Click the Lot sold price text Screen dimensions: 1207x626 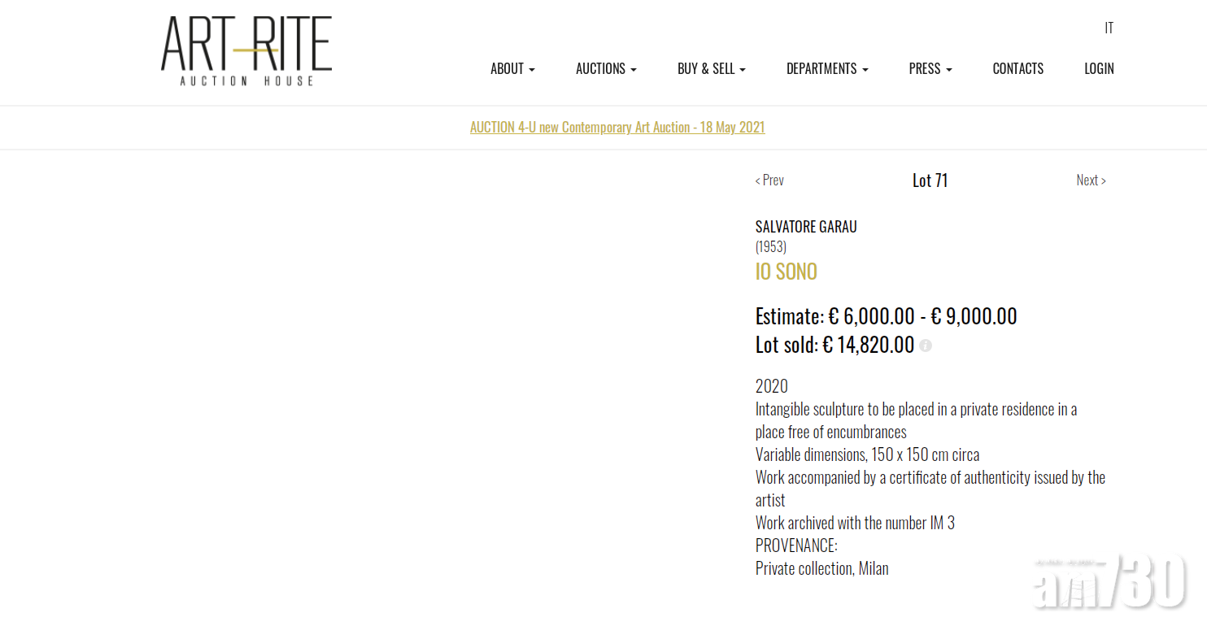(834, 345)
